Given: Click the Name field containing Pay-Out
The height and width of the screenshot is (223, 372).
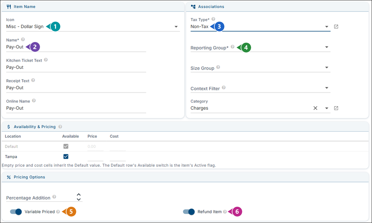Looking at the screenshot, I should (x=76, y=47).
